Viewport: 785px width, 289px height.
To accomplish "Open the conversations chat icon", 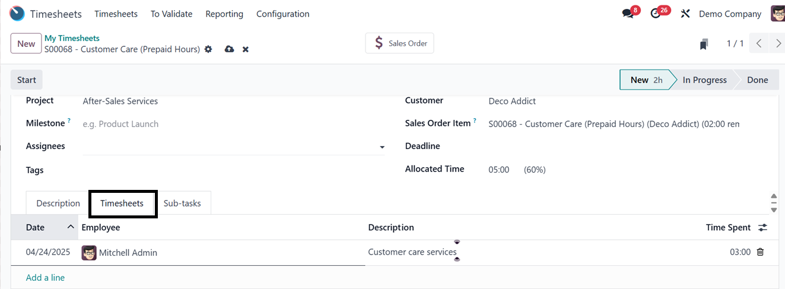I will 628,14.
